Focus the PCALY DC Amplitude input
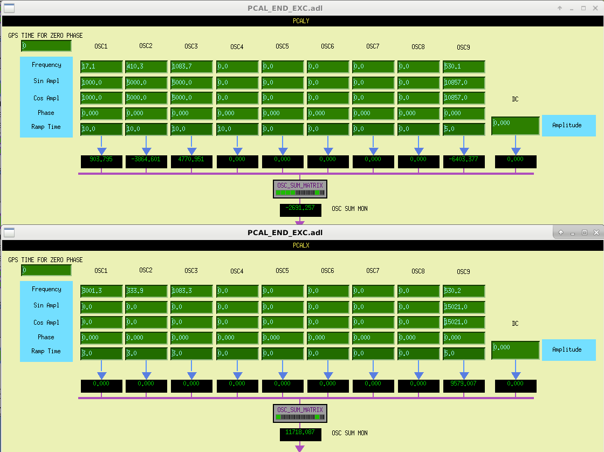The height and width of the screenshot is (452, 604). coord(515,125)
